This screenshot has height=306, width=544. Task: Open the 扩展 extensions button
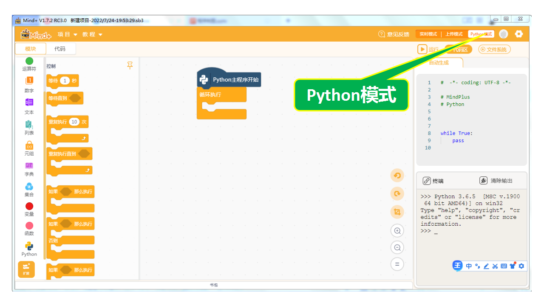coord(26,269)
